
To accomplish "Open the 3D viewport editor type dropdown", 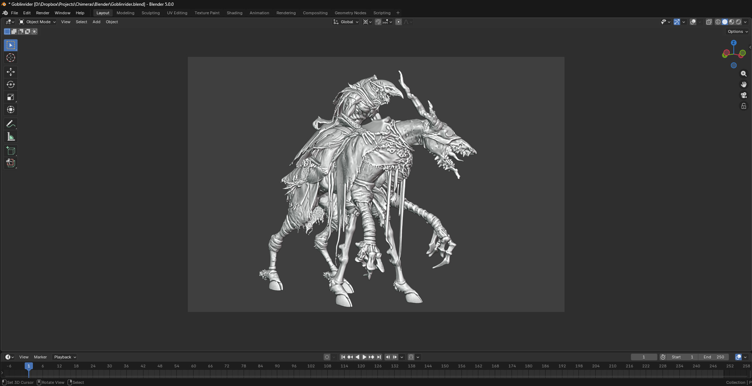I will (x=10, y=22).
